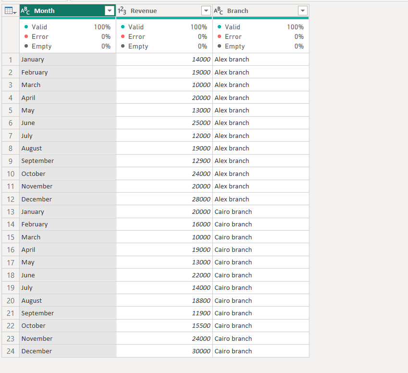Click revenue value 16000
The height and width of the screenshot is (373, 408).
click(164, 224)
